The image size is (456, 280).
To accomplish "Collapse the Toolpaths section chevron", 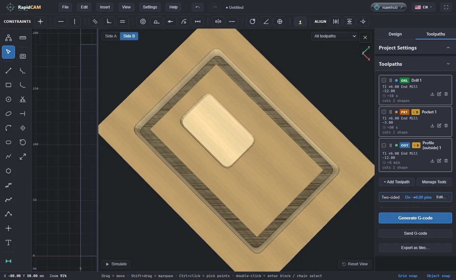I will pos(448,64).
